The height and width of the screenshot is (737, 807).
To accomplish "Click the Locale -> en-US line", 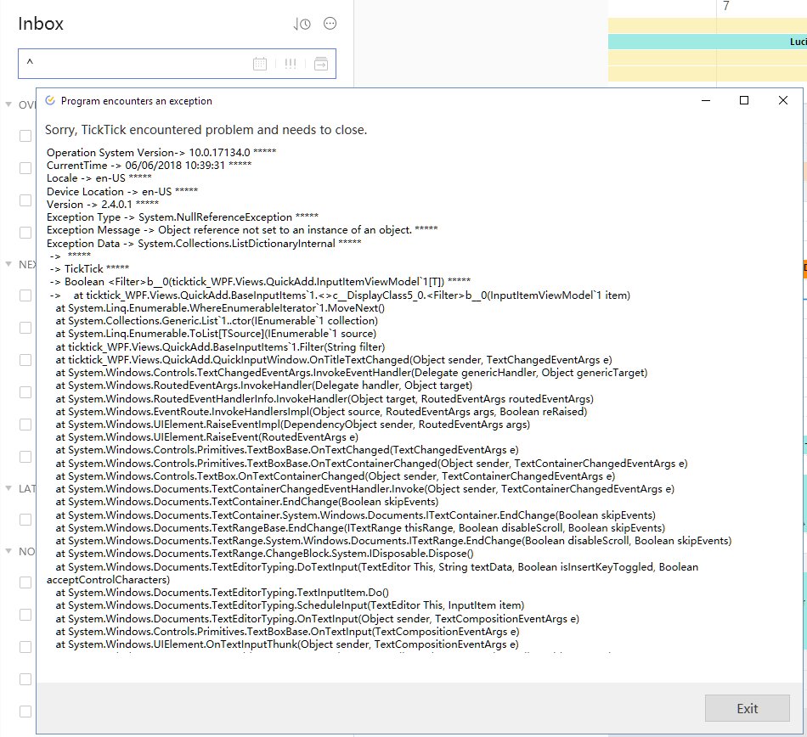I will [x=99, y=178].
